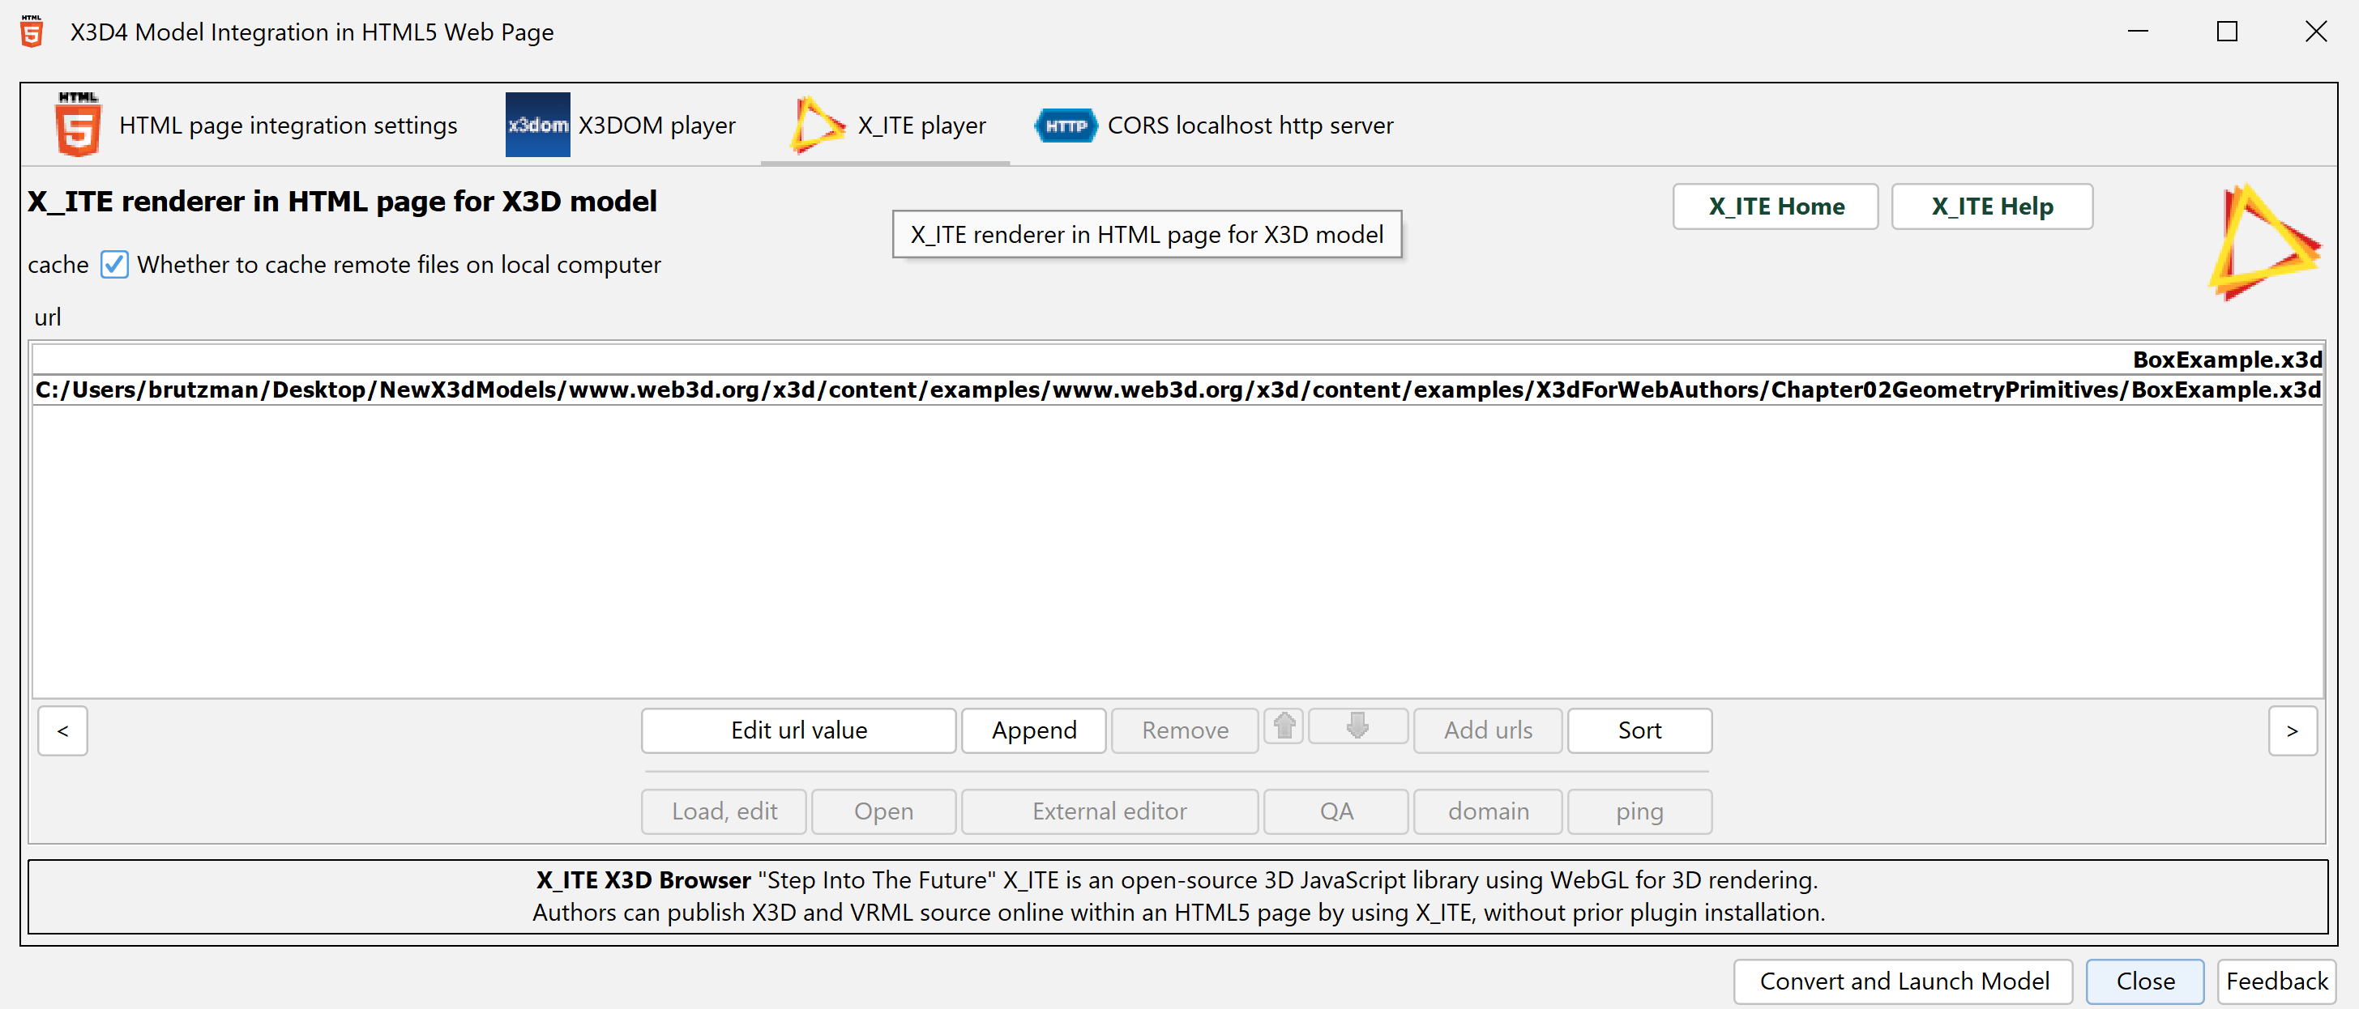Click the next '>' navigation button
The image size is (2359, 1009).
[2293, 730]
